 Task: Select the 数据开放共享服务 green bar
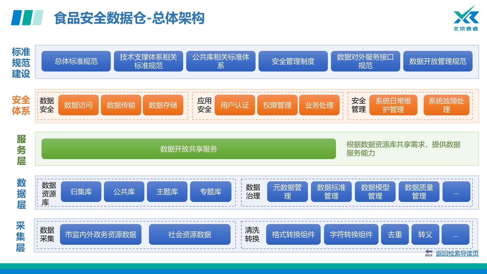click(188, 149)
